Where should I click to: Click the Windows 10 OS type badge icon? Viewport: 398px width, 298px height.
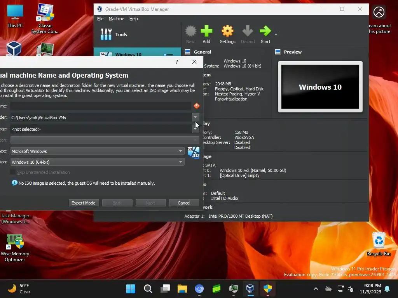click(x=194, y=152)
